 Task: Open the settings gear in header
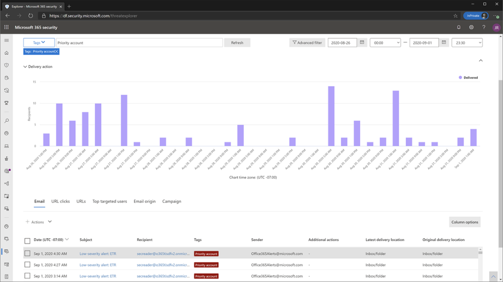[471, 27]
